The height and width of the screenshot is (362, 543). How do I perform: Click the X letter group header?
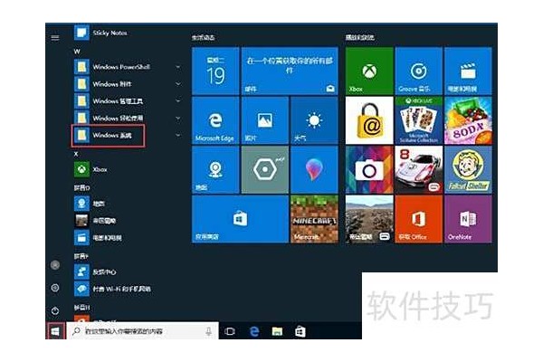[x=76, y=154]
